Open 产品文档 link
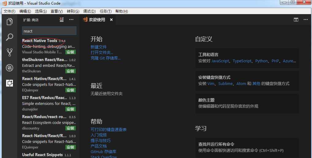This screenshot has height=158, width=312. (x=99, y=146)
